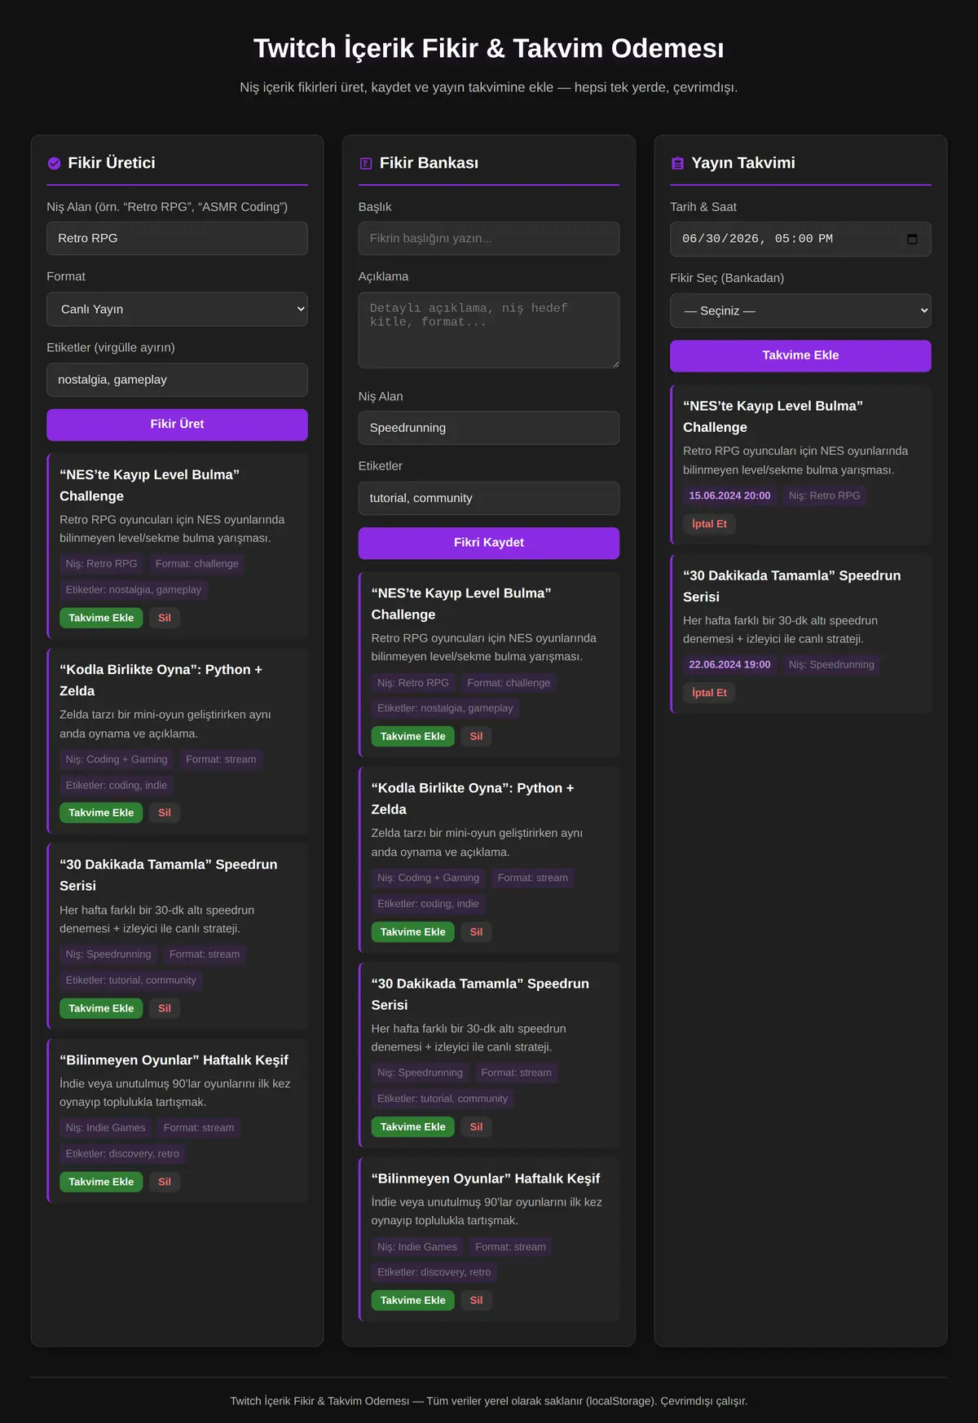Click Etiketler: coding, indie tag in Fikir Bankası

tap(428, 903)
